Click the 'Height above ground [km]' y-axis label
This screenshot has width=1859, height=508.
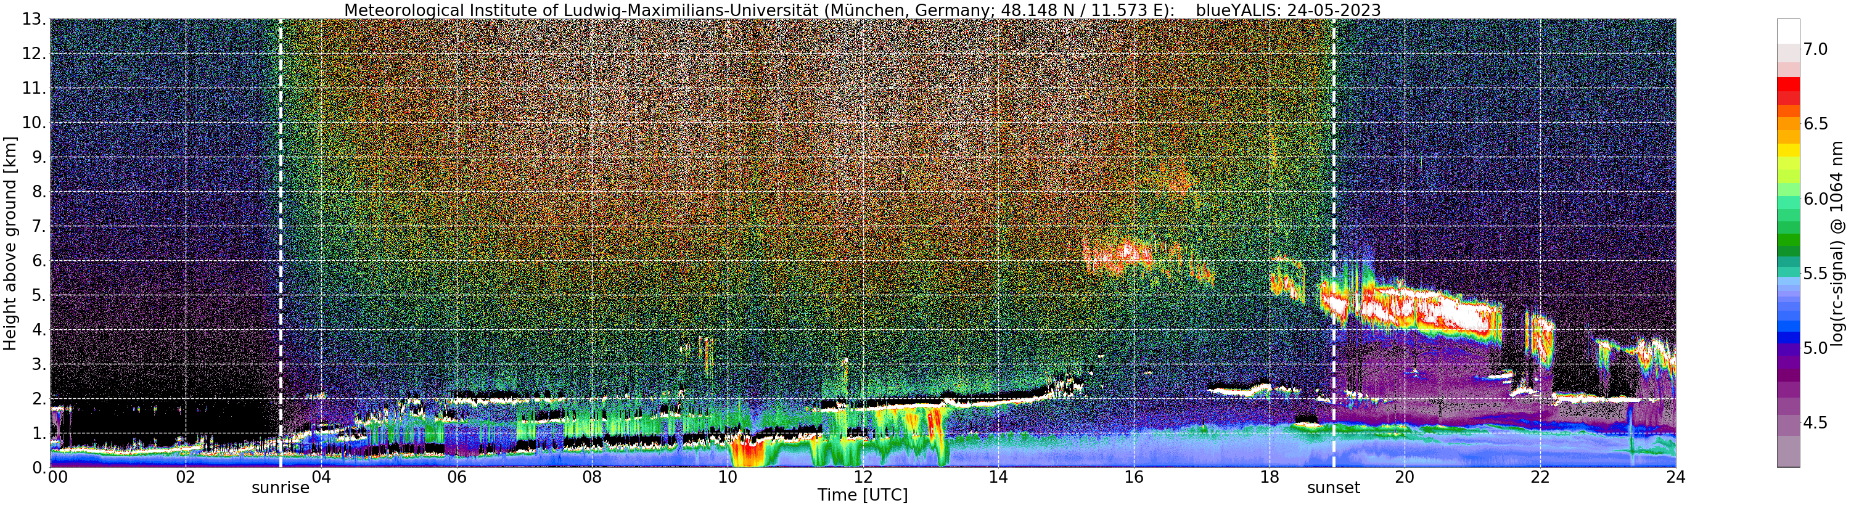click(10, 243)
